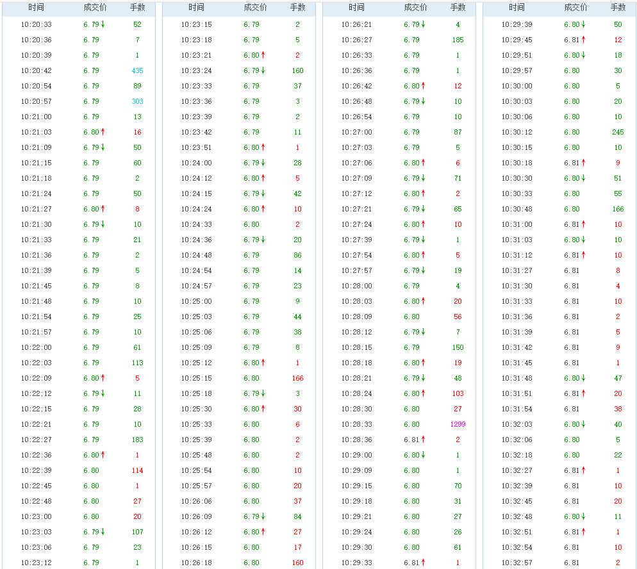Select the 10:23:15 time cell
Screen dimensions: 637x569
[196, 24]
